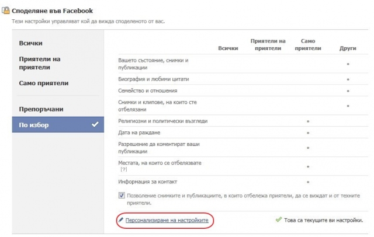Screen dimensions: 374x237
Task: Toggle the tagged friends photos visibility checkbox
Action: pos(122,196)
